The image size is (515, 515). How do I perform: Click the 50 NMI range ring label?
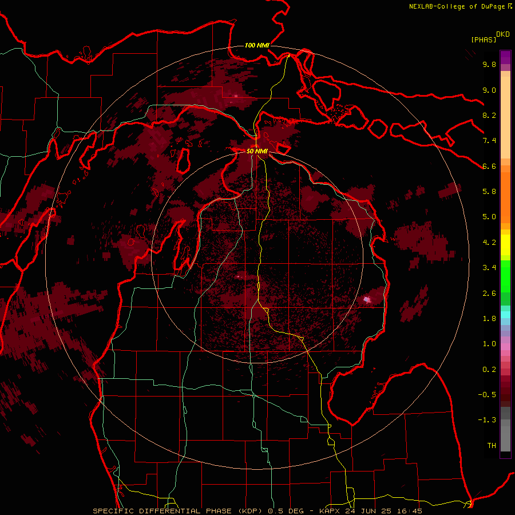pyautogui.click(x=257, y=151)
